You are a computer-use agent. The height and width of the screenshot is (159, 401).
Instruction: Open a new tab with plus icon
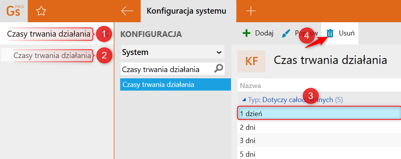point(251,11)
